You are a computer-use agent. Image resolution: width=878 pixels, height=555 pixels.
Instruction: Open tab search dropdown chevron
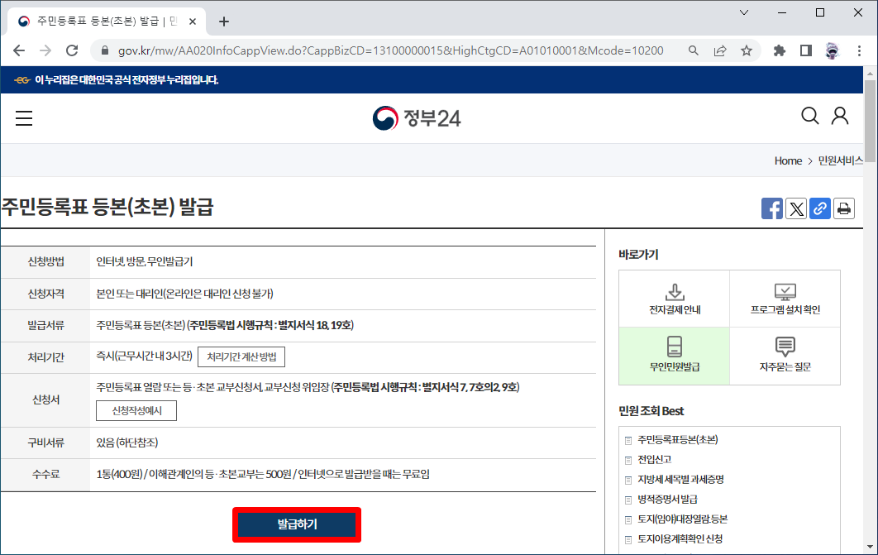point(744,12)
